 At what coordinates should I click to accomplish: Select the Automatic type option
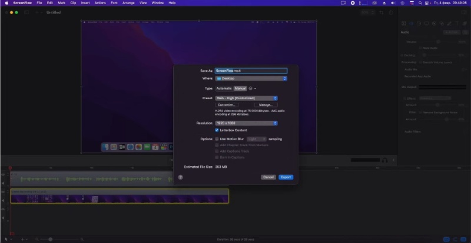(224, 89)
